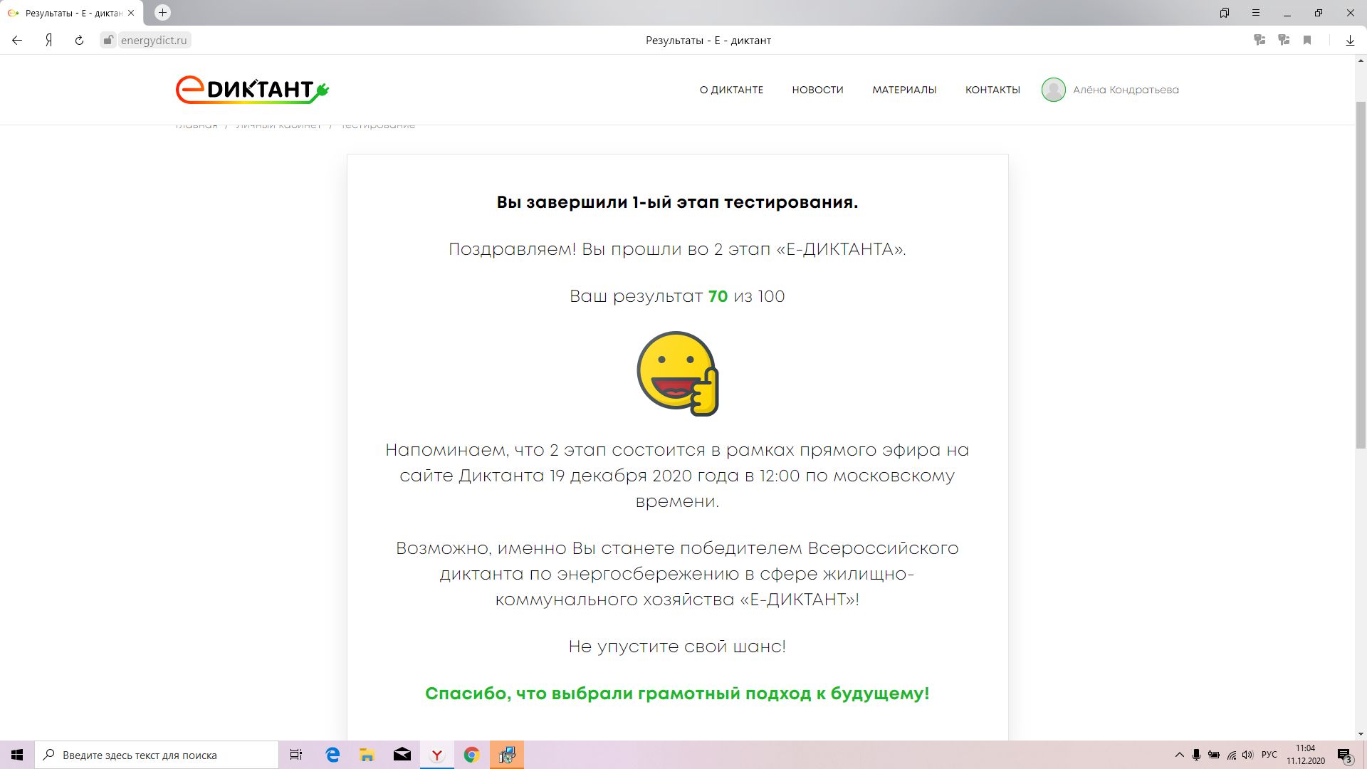Open the notification center with 3 alerts

[1345, 755]
